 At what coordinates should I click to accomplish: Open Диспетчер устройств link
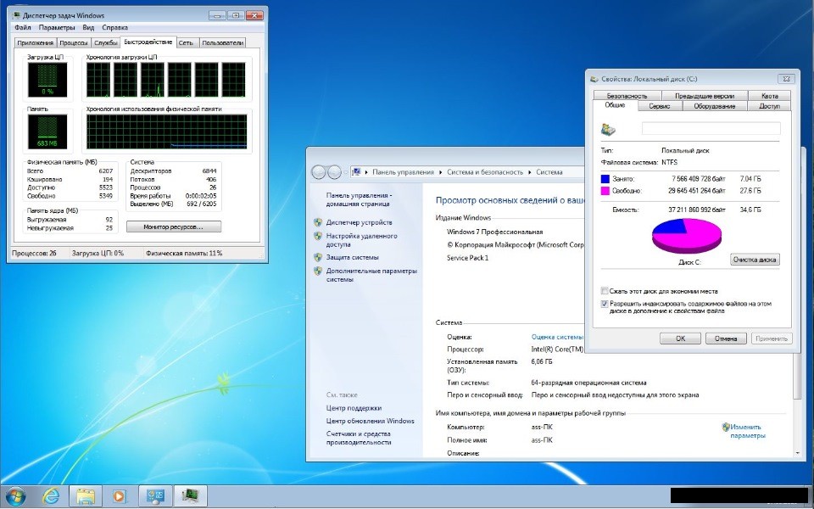pyautogui.click(x=360, y=222)
